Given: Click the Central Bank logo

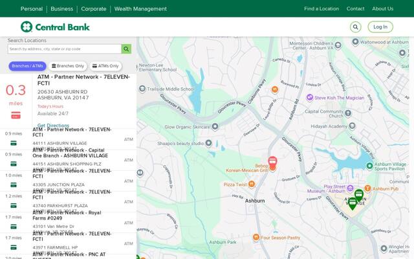Looking at the screenshot, I should pos(55,27).
